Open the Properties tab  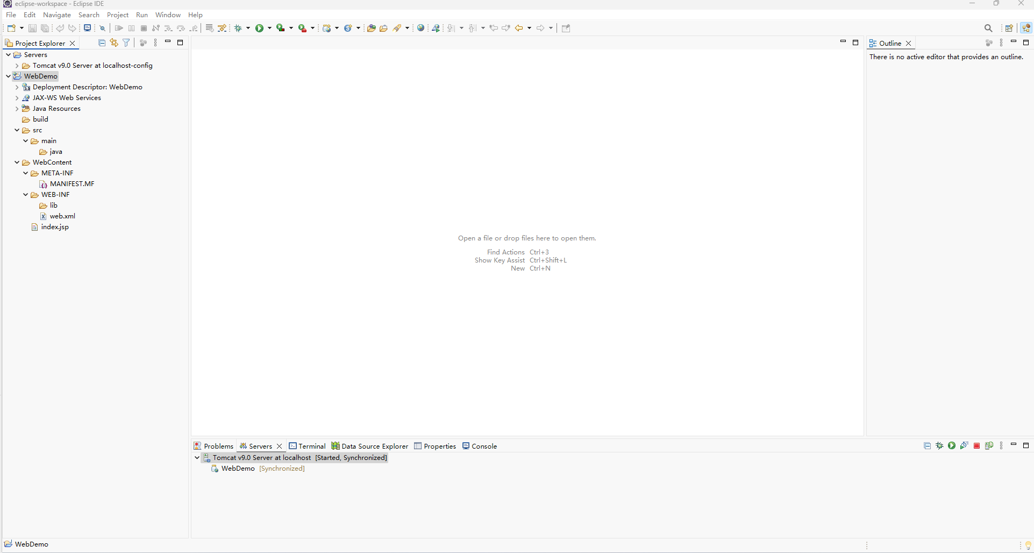click(435, 446)
